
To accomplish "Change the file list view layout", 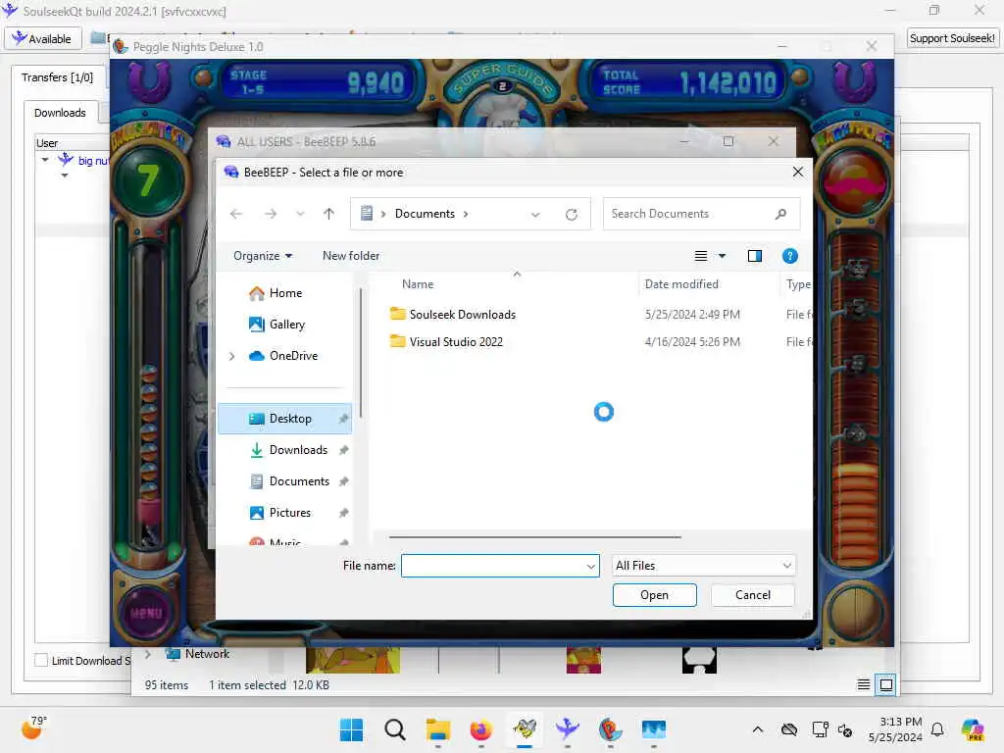I will point(701,256).
